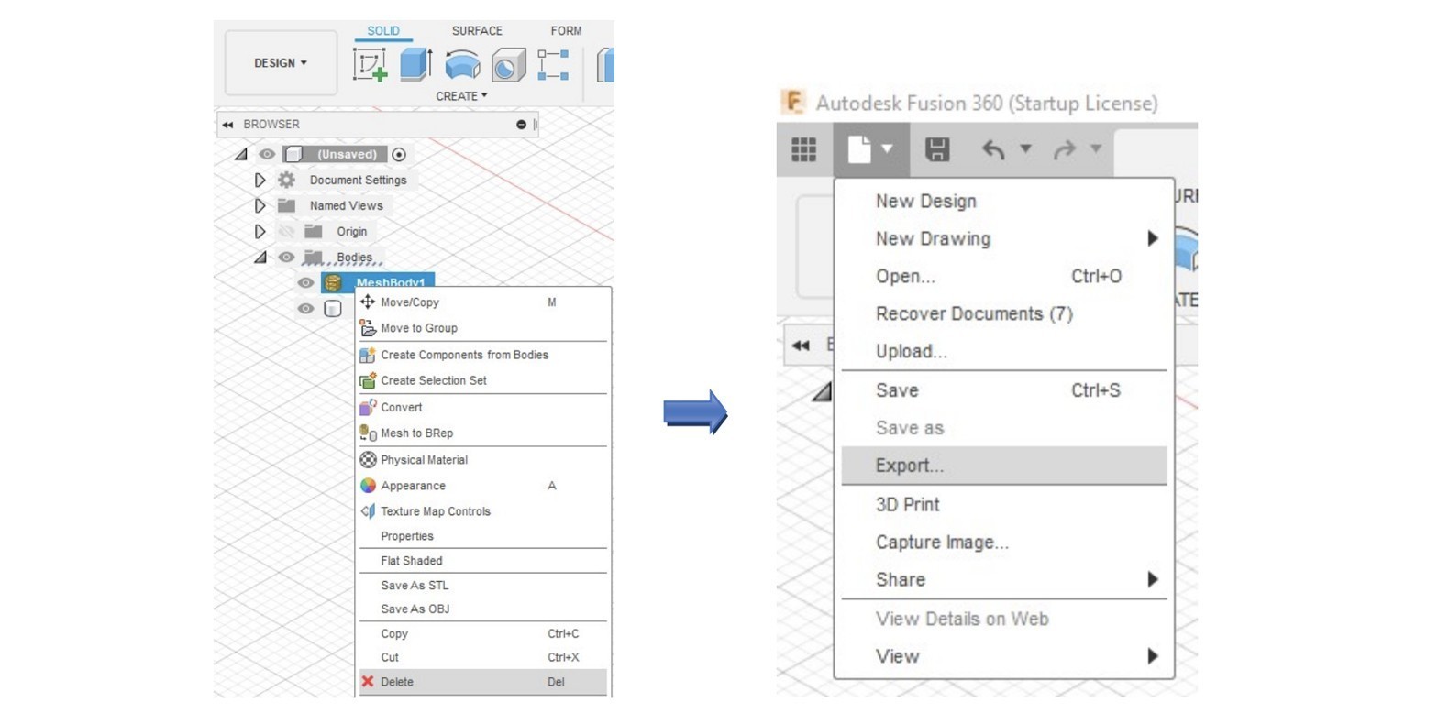The image size is (1449, 724).
Task: Collapse the Bodies node
Action: point(260,258)
